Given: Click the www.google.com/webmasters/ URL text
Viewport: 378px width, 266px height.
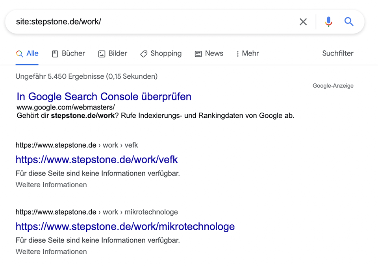Looking at the screenshot, I should point(66,107).
